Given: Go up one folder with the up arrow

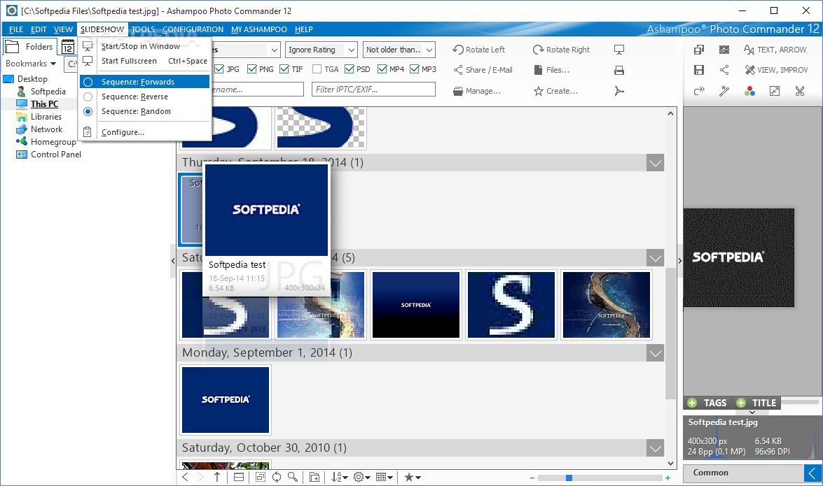Looking at the screenshot, I should (x=216, y=477).
